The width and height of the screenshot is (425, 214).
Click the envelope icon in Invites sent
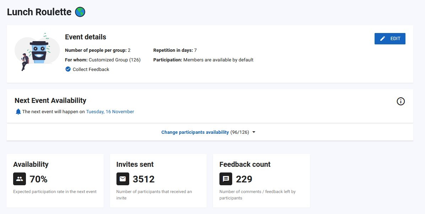point(122,179)
